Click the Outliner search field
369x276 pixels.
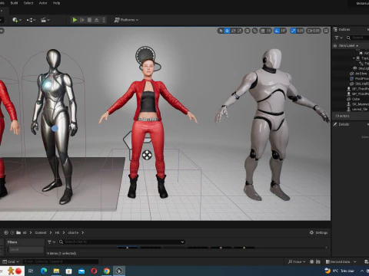pos(358,38)
